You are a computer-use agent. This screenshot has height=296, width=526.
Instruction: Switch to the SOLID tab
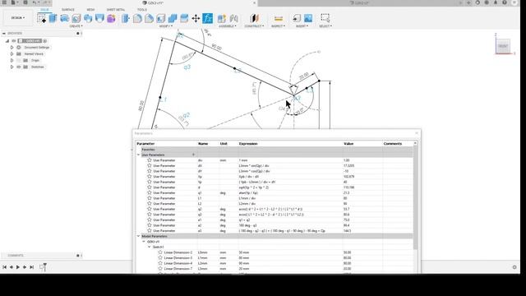tap(44, 10)
